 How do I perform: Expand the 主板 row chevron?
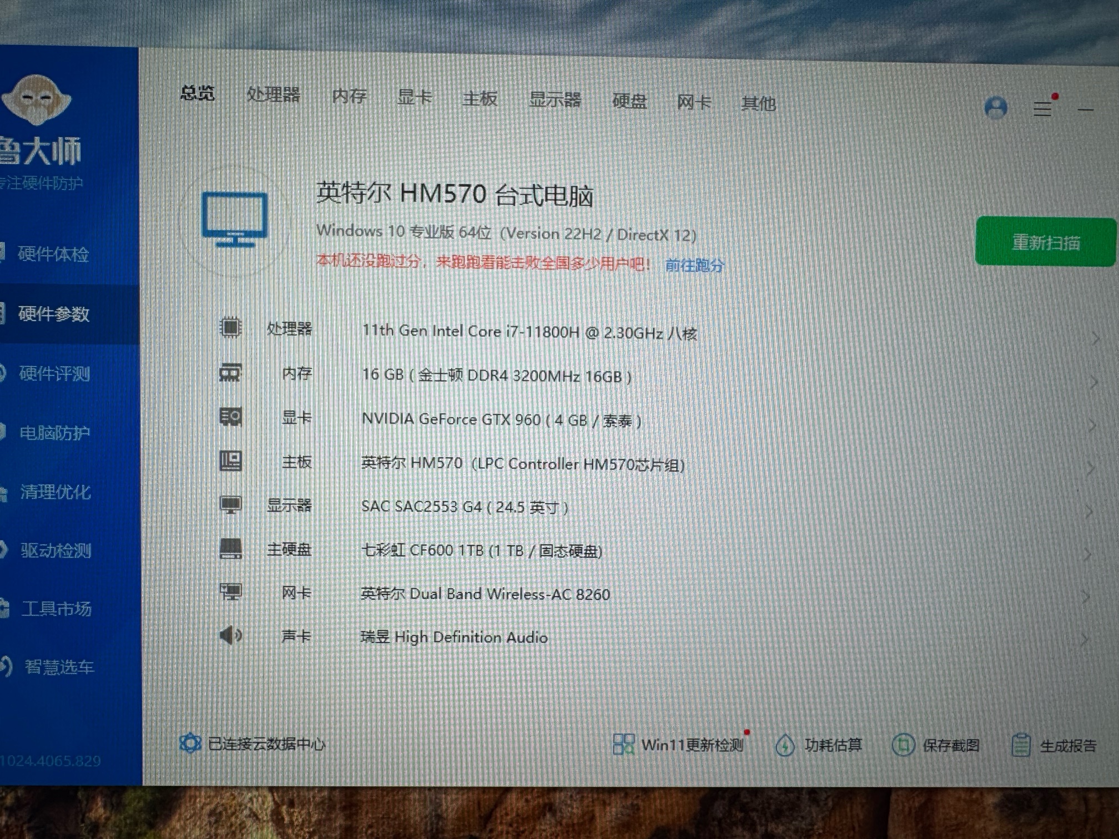[x=1090, y=469]
